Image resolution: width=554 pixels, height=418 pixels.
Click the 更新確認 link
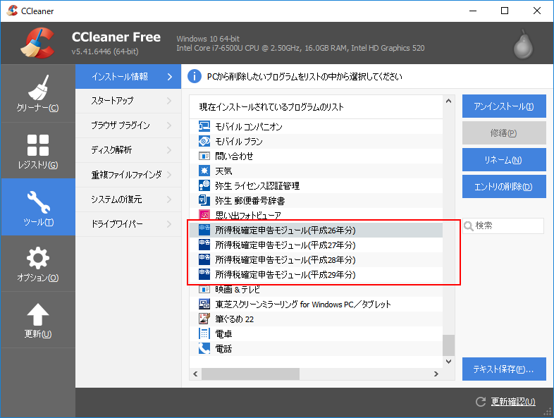[513, 402]
